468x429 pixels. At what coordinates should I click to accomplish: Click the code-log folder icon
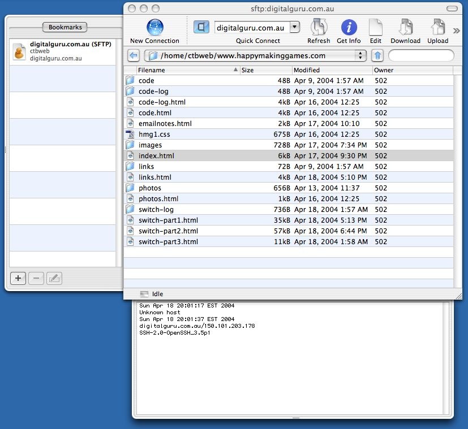130,91
